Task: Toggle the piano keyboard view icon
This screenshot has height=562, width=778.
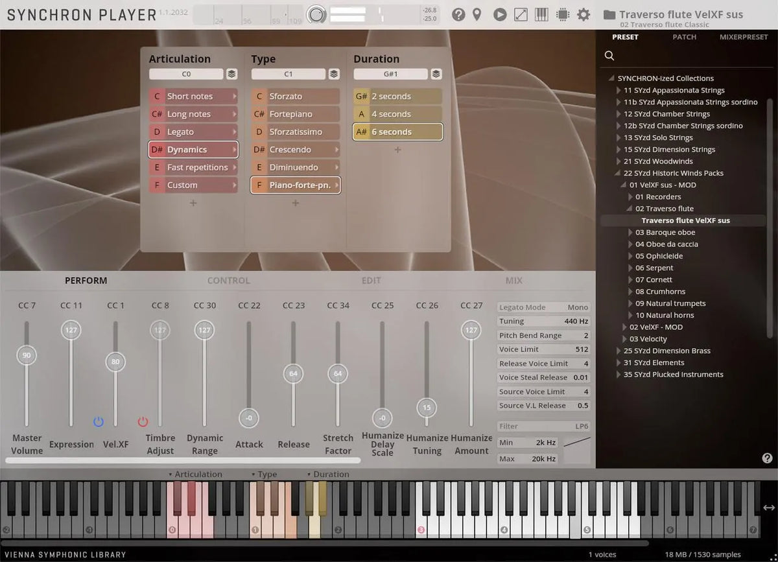Action: coord(542,14)
